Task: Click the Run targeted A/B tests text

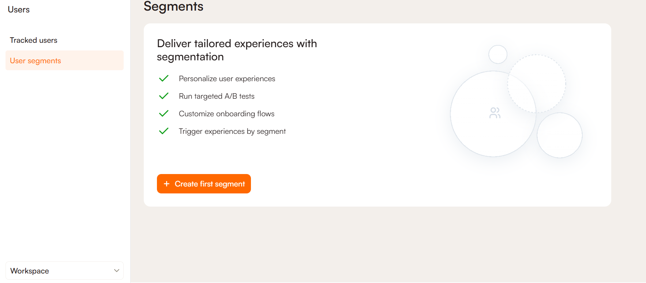Action: coord(217,96)
